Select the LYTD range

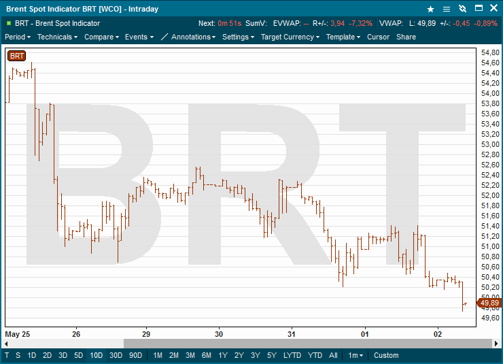(x=292, y=355)
